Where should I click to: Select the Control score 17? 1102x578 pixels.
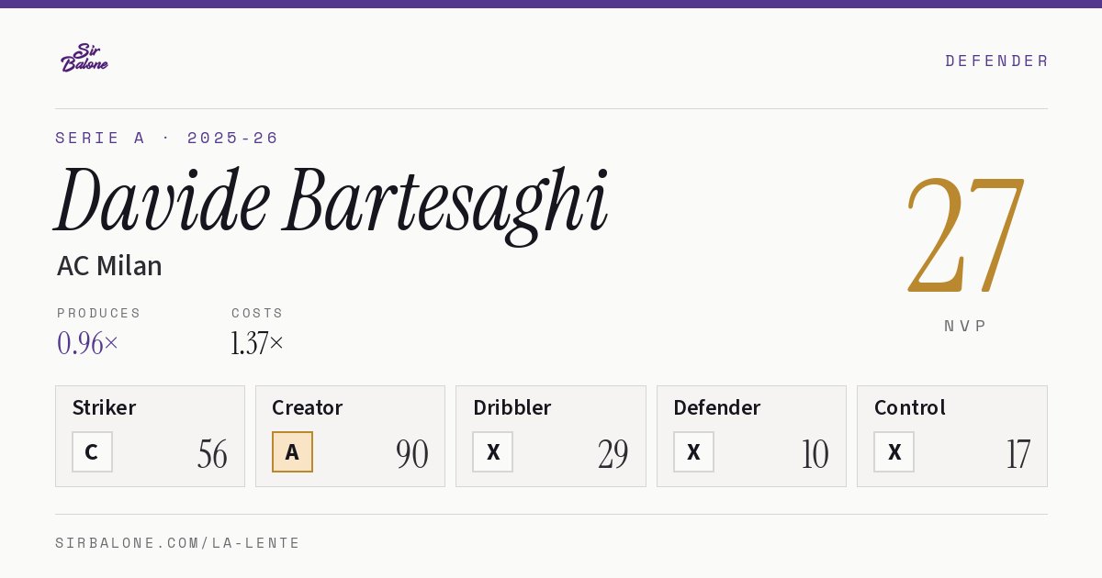(x=1018, y=454)
